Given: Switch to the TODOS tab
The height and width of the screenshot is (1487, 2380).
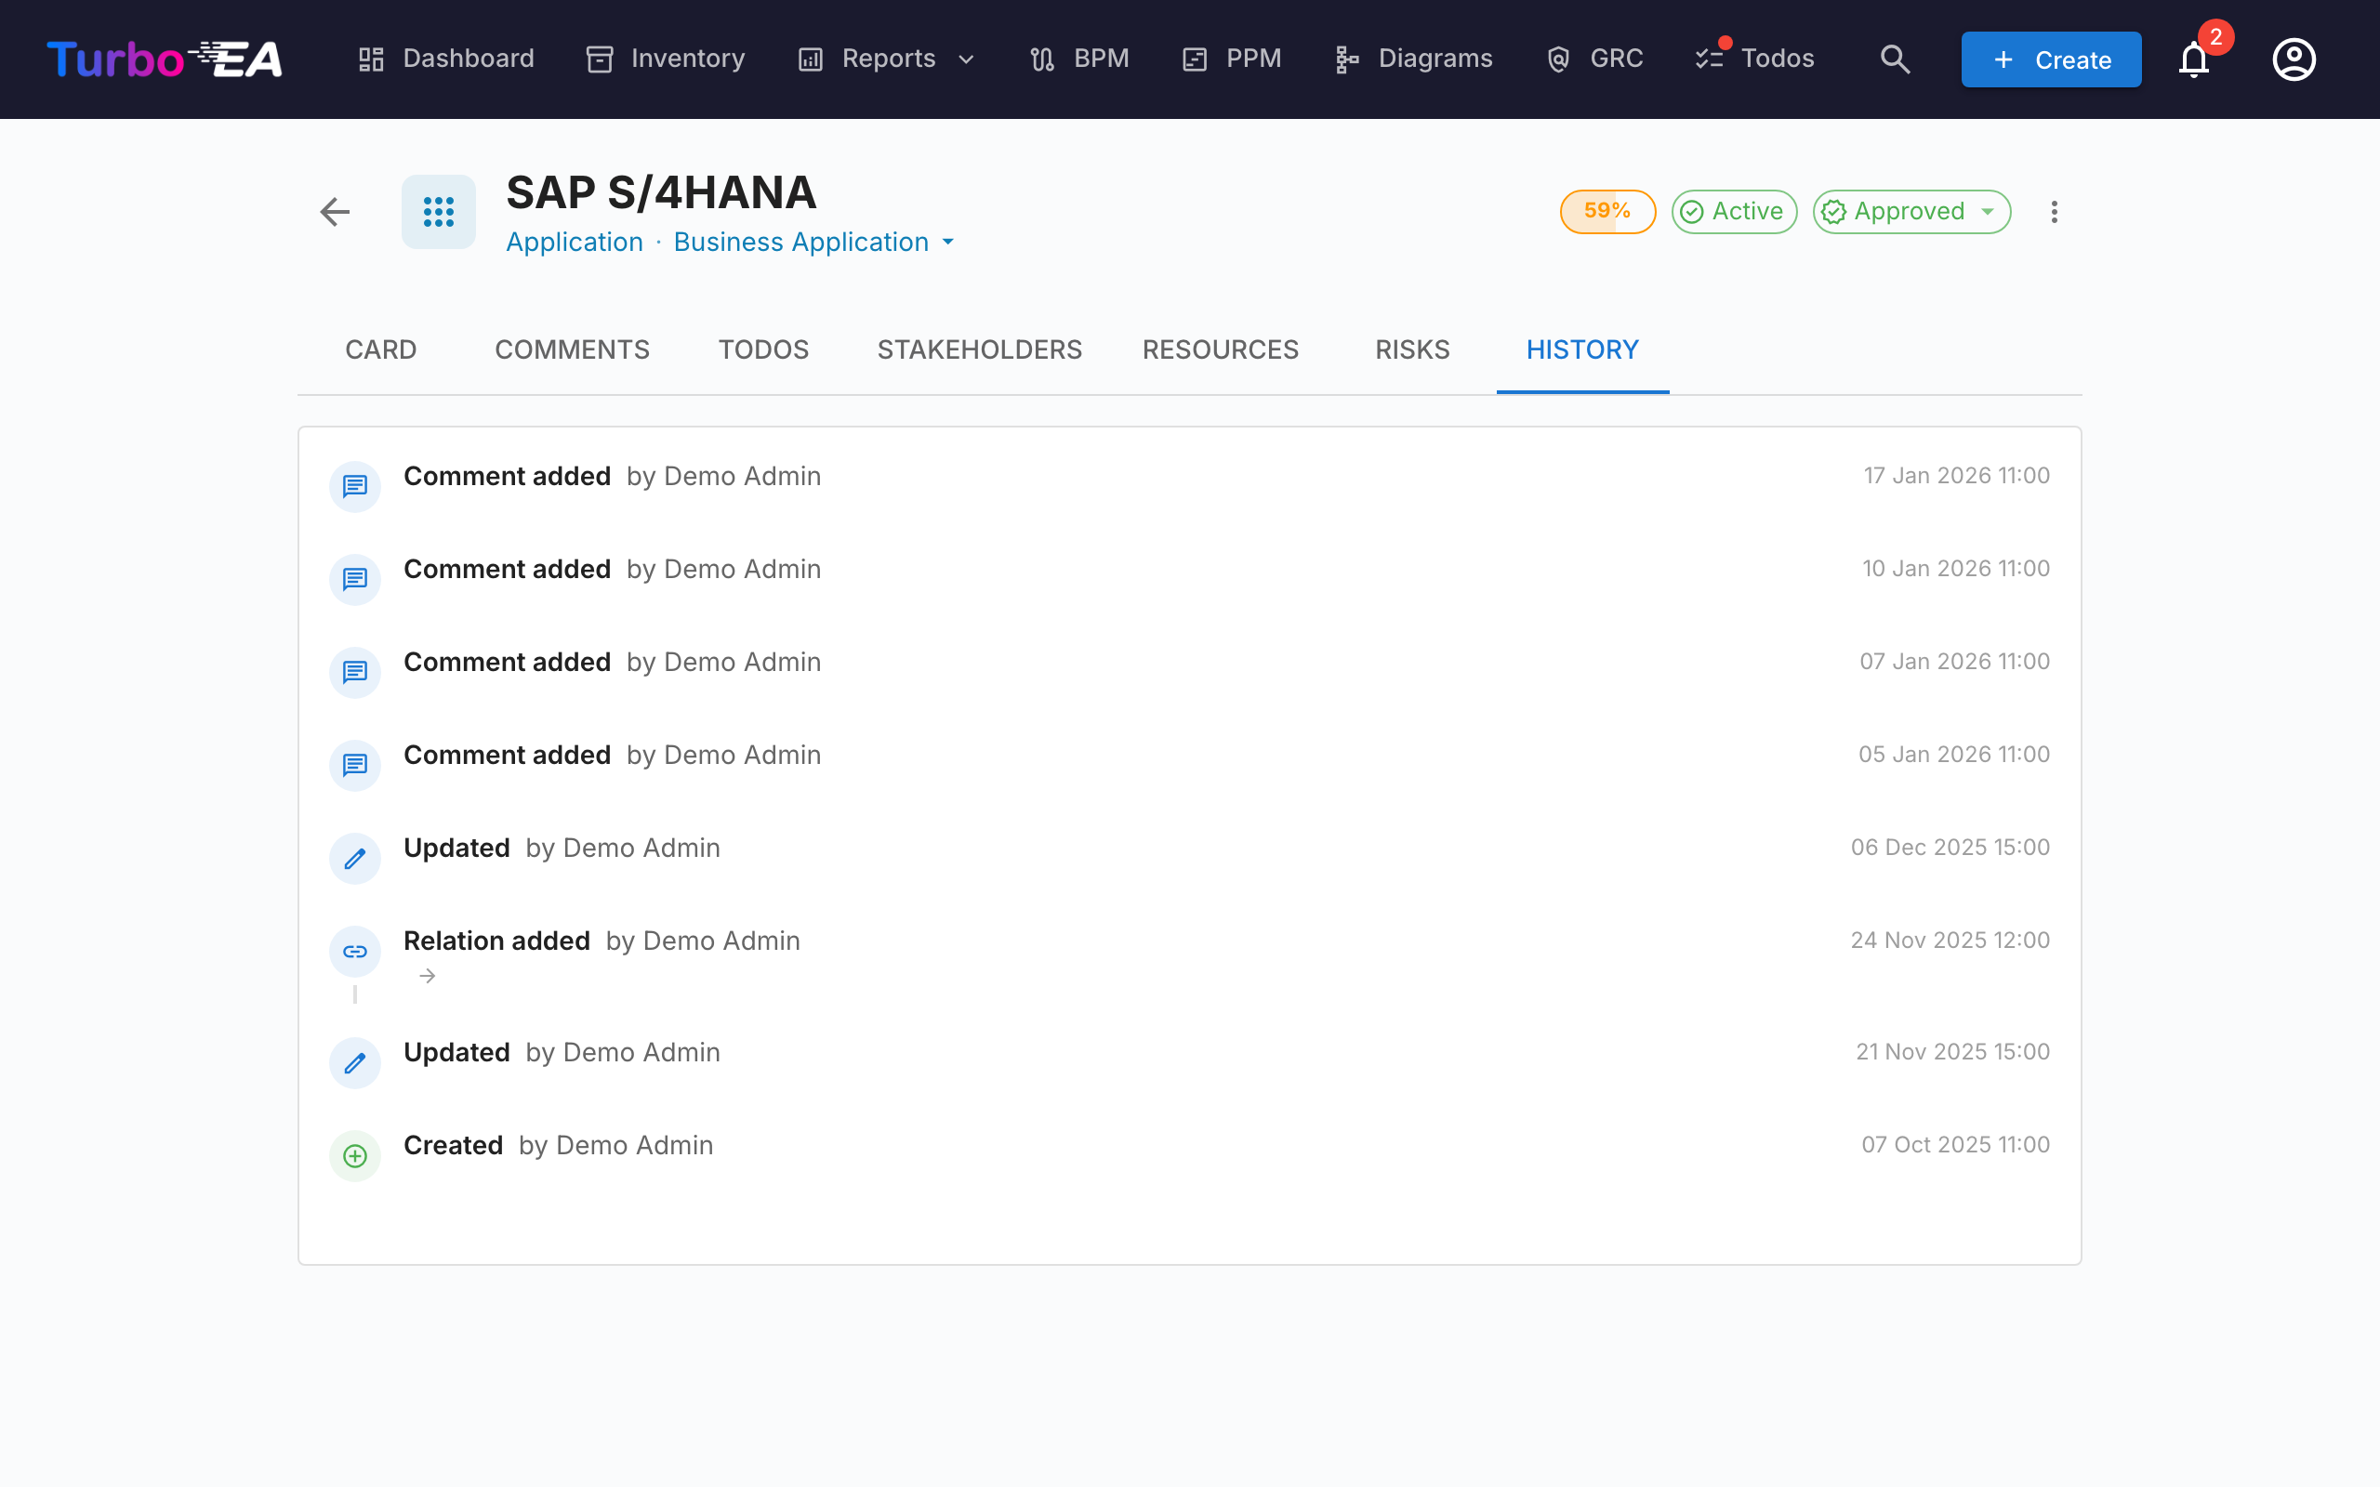Looking at the screenshot, I should pos(763,350).
